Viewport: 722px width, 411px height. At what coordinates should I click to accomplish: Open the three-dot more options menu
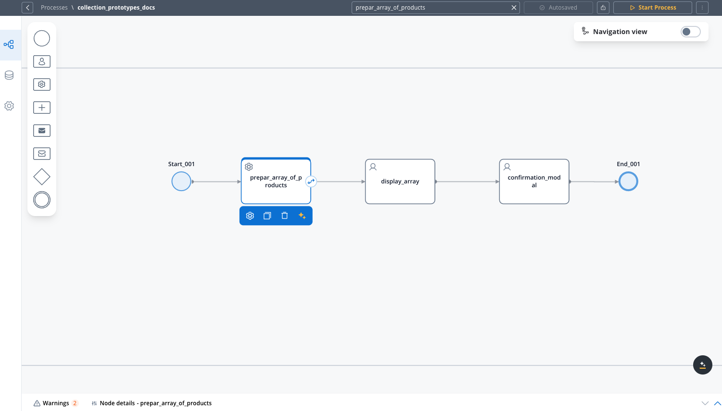(702, 8)
